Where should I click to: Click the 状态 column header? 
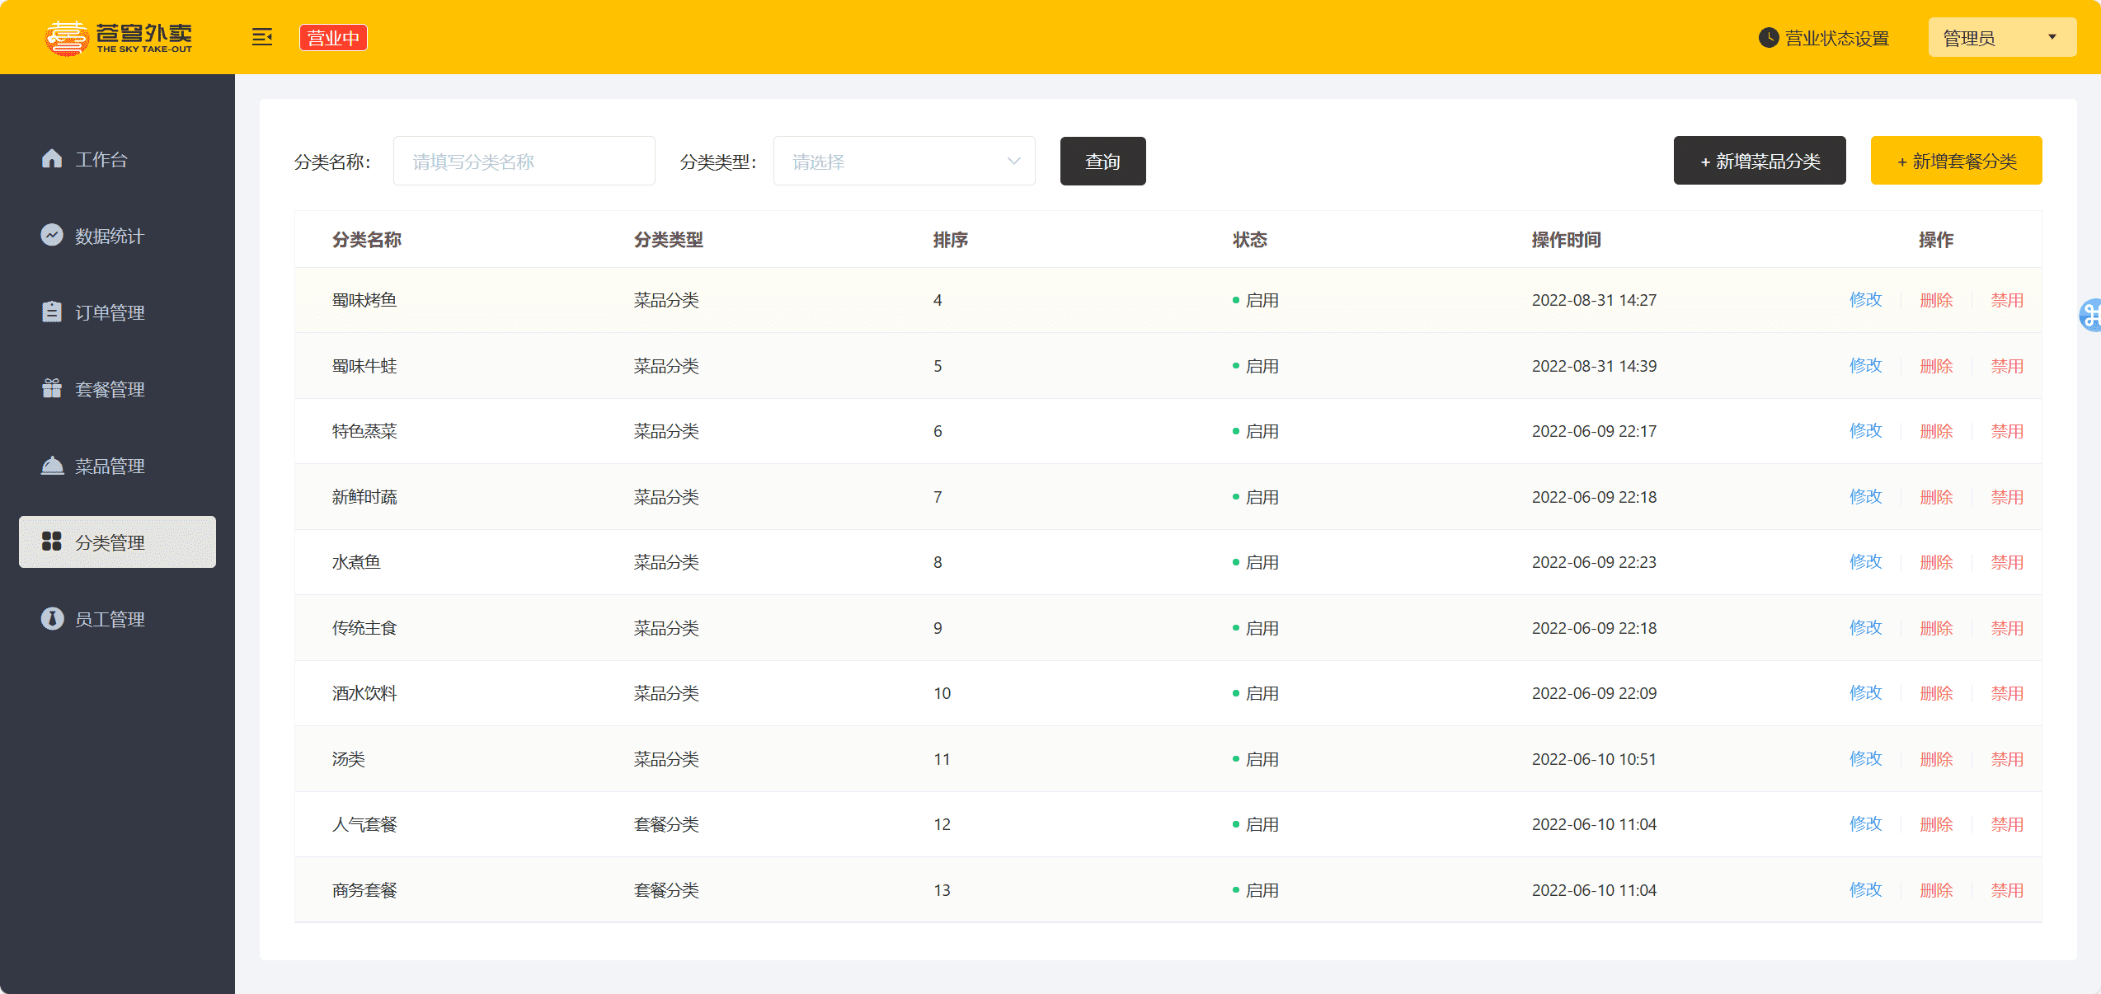[x=1249, y=240]
